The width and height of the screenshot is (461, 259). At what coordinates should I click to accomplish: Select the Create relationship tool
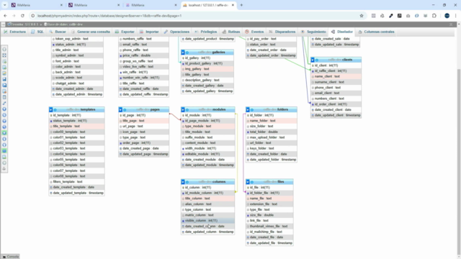pos(4,103)
